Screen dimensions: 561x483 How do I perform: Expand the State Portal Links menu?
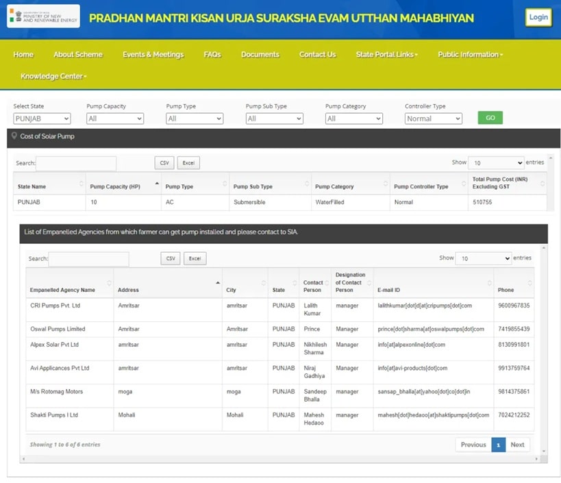click(387, 54)
